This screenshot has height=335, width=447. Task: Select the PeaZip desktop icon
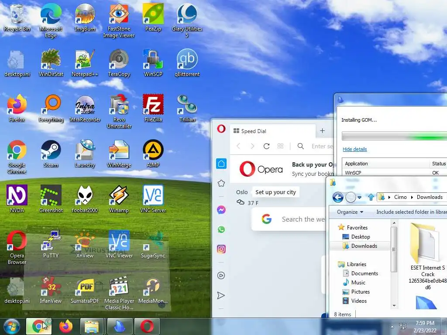[x=153, y=17]
